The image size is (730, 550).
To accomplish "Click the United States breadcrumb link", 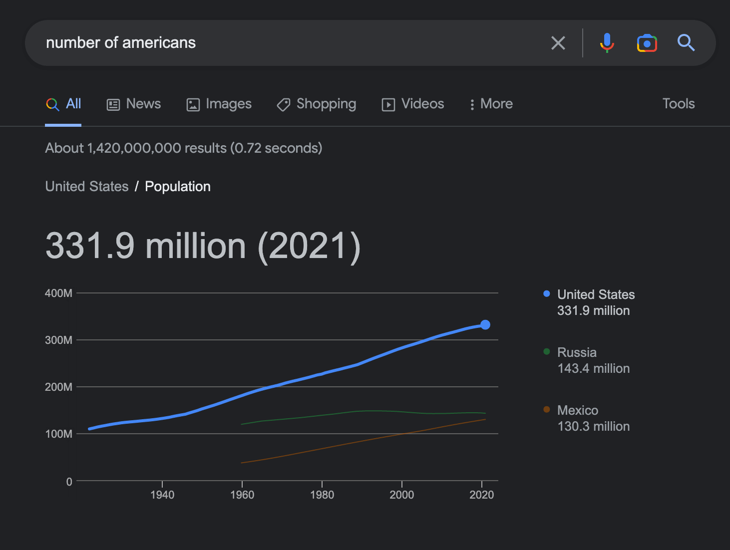I will pos(87,186).
